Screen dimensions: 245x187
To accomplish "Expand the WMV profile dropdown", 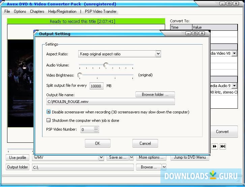I will point(101,157).
